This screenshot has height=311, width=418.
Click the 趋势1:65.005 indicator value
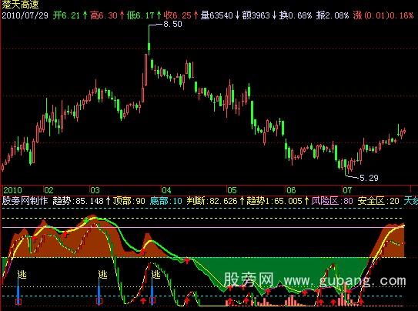(274, 201)
